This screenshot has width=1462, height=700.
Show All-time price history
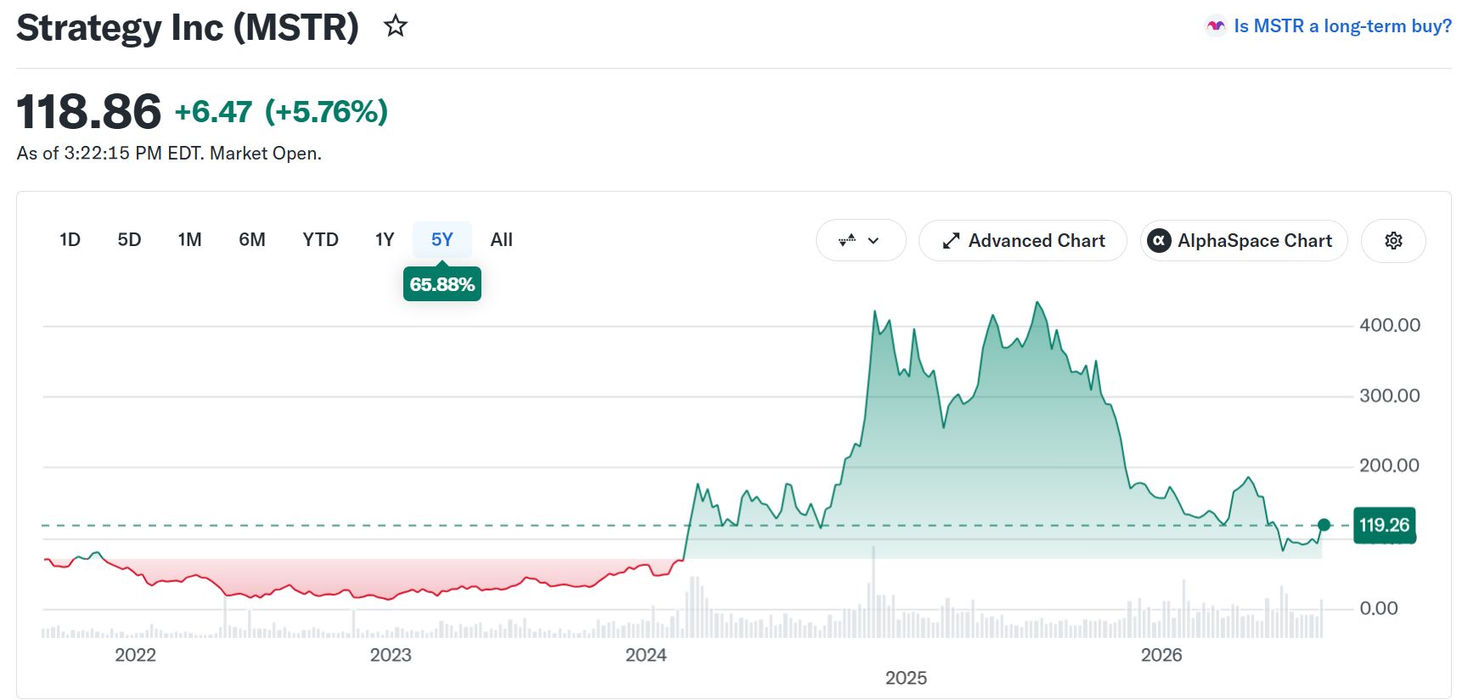501,240
